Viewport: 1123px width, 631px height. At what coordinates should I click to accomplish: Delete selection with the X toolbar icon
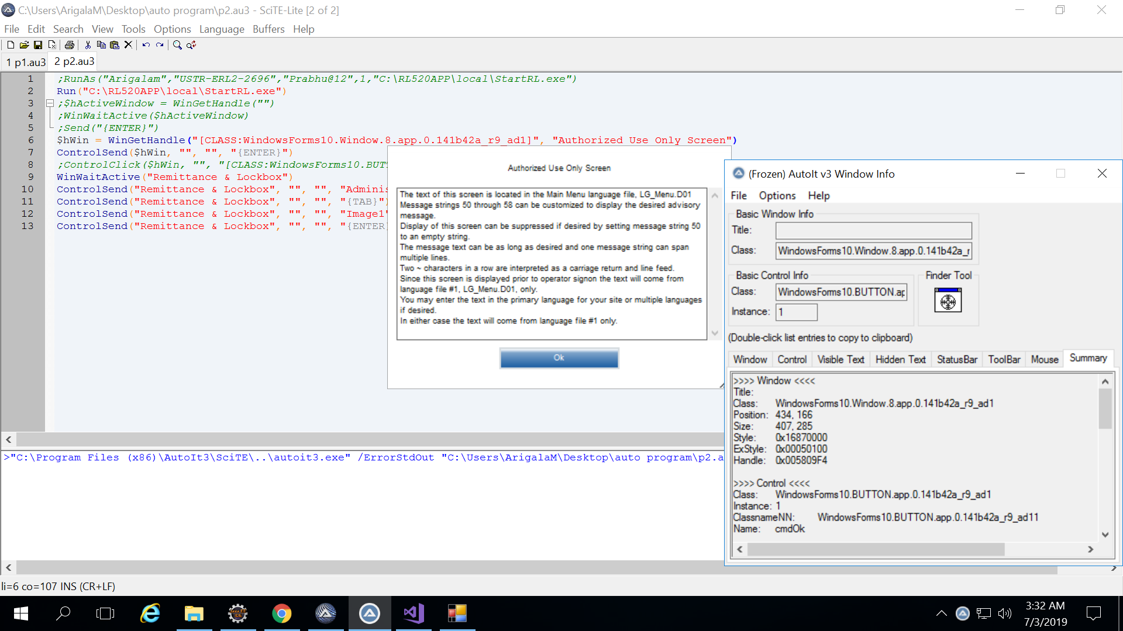[x=128, y=45]
